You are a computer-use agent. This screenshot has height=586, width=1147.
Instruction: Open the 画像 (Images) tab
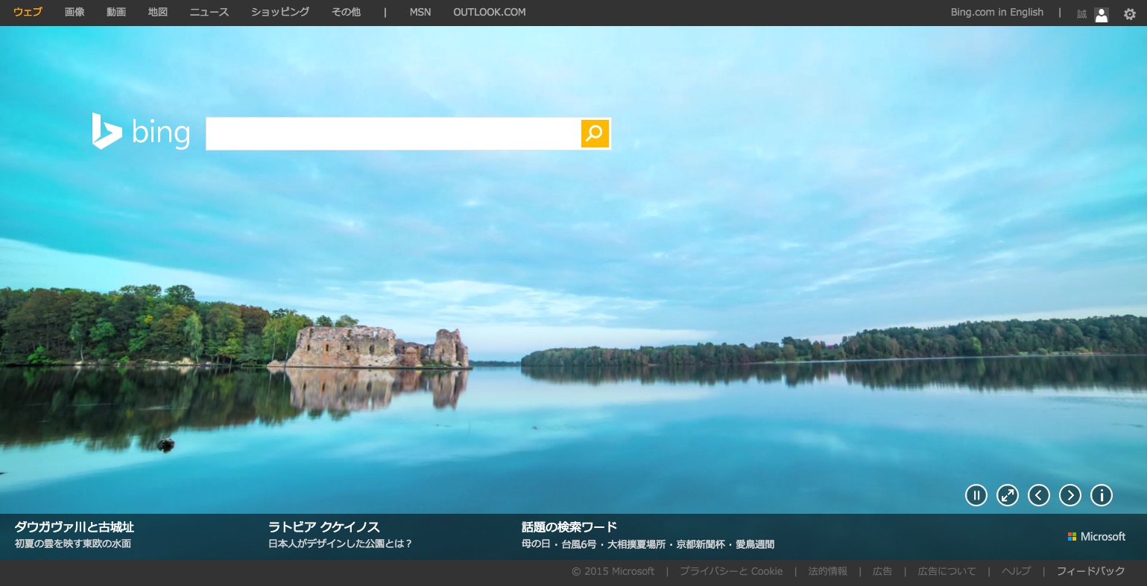(x=75, y=12)
